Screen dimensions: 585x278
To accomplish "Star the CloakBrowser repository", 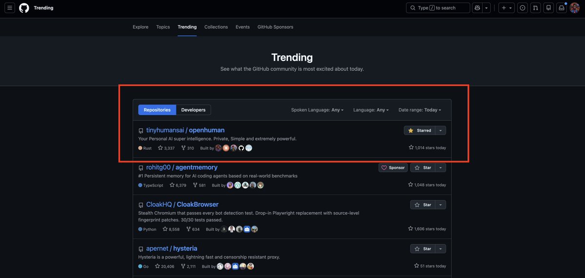I will point(423,205).
